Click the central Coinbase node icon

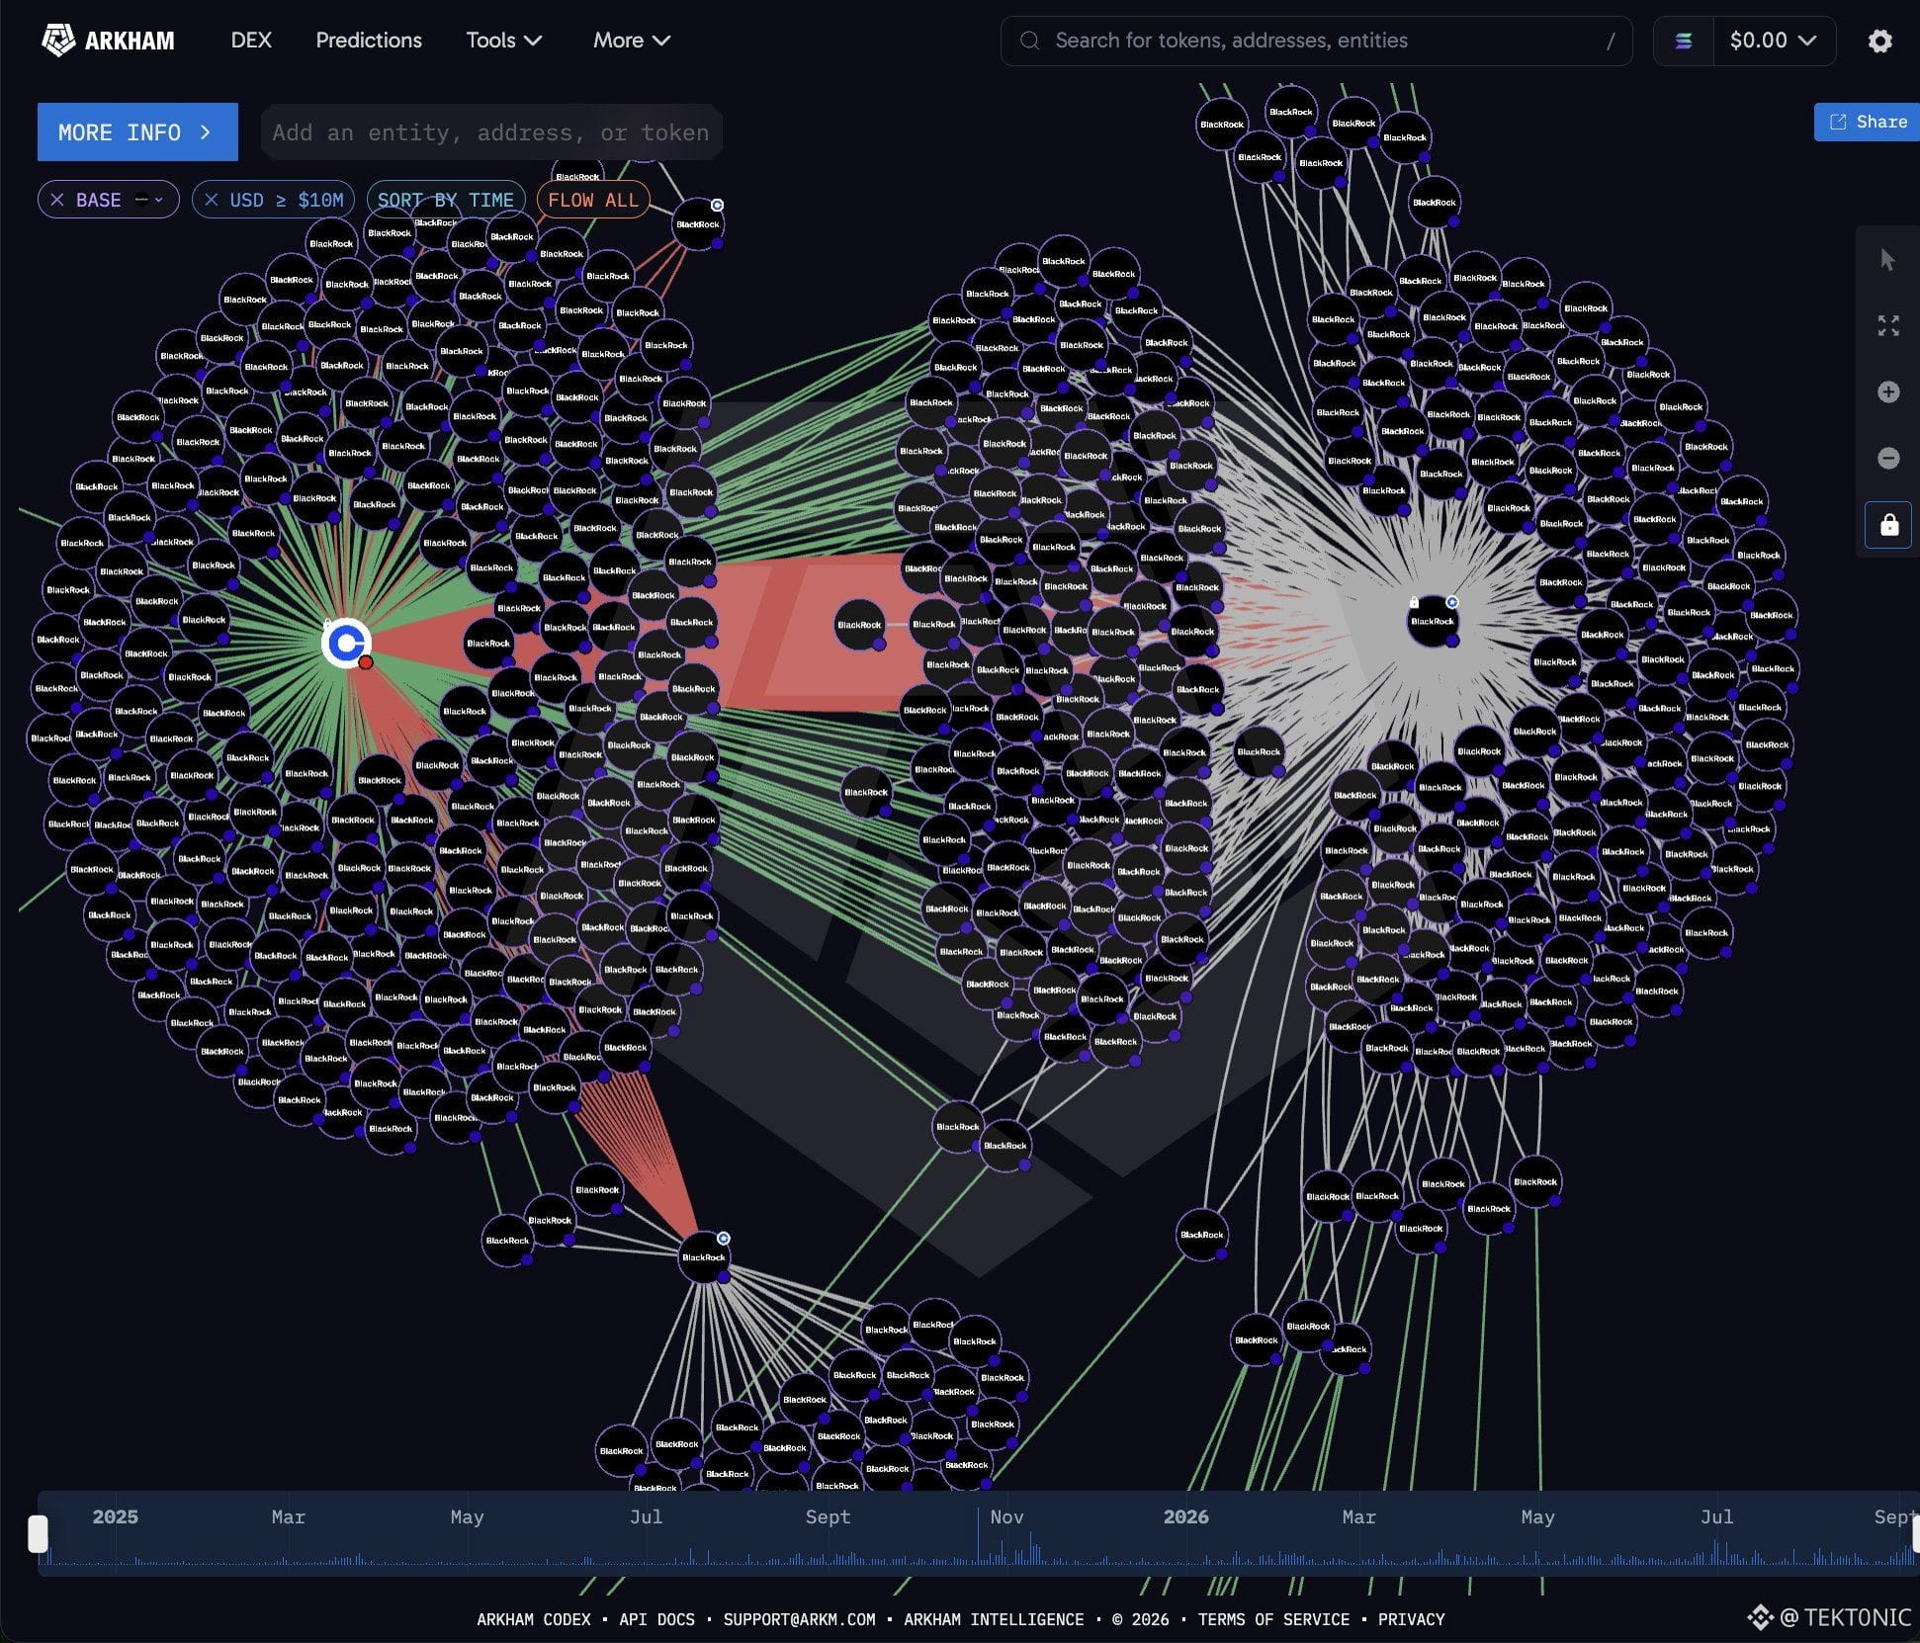pyautogui.click(x=347, y=645)
